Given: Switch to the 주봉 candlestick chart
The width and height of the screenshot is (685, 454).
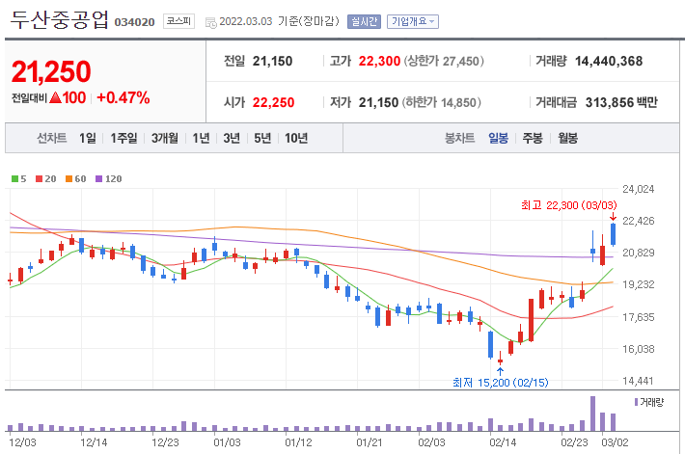Looking at the screenshot, I should point(533,139).
